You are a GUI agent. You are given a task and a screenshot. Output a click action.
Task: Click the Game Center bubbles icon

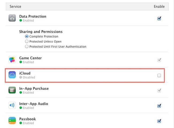click(12, 59)
